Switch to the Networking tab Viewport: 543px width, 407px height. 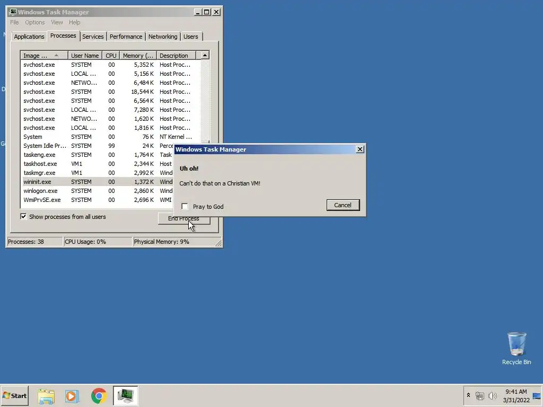point(163,37)
